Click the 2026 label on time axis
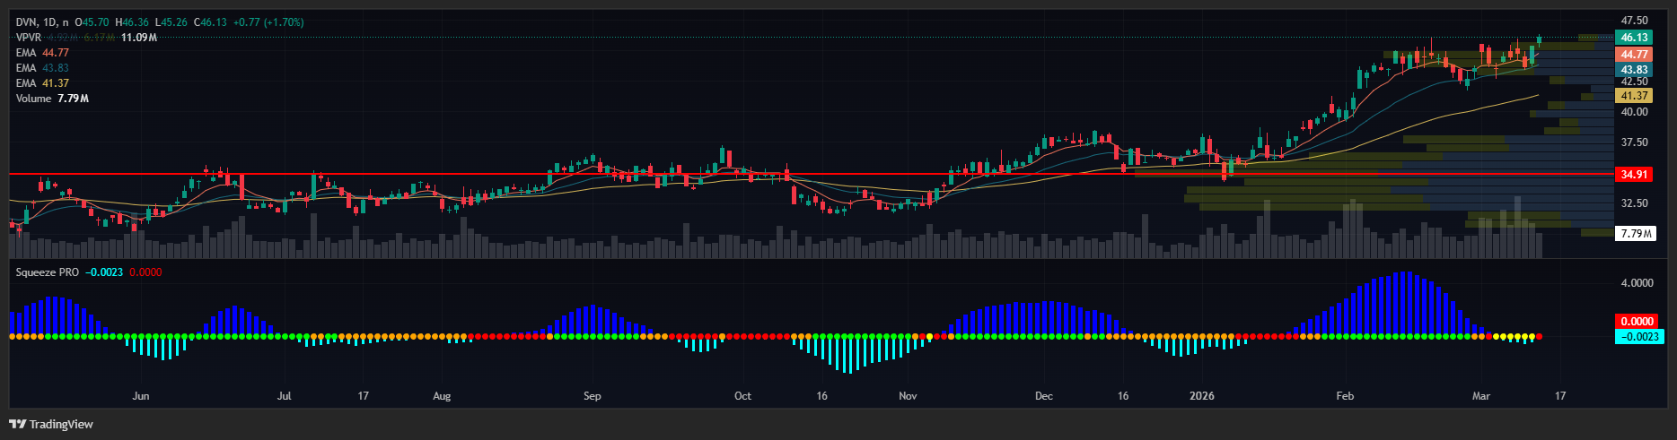Image resolution: width=1677 pixels, height=440 pixels. [1201, 396]
